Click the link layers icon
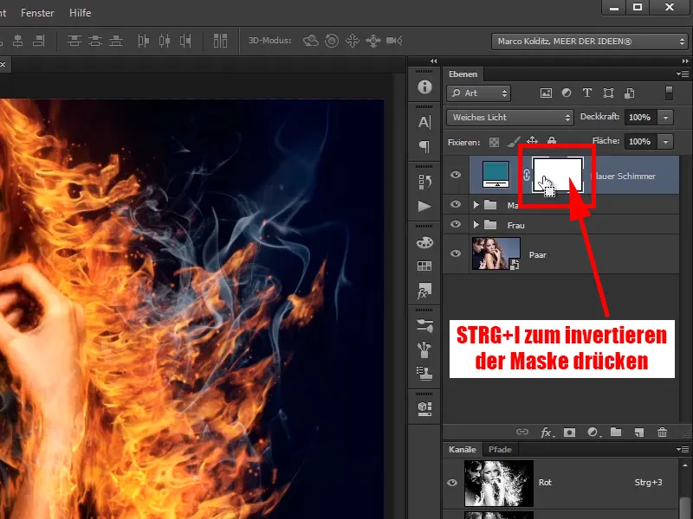The image size is (693, 519). click(x=522, y=432)
